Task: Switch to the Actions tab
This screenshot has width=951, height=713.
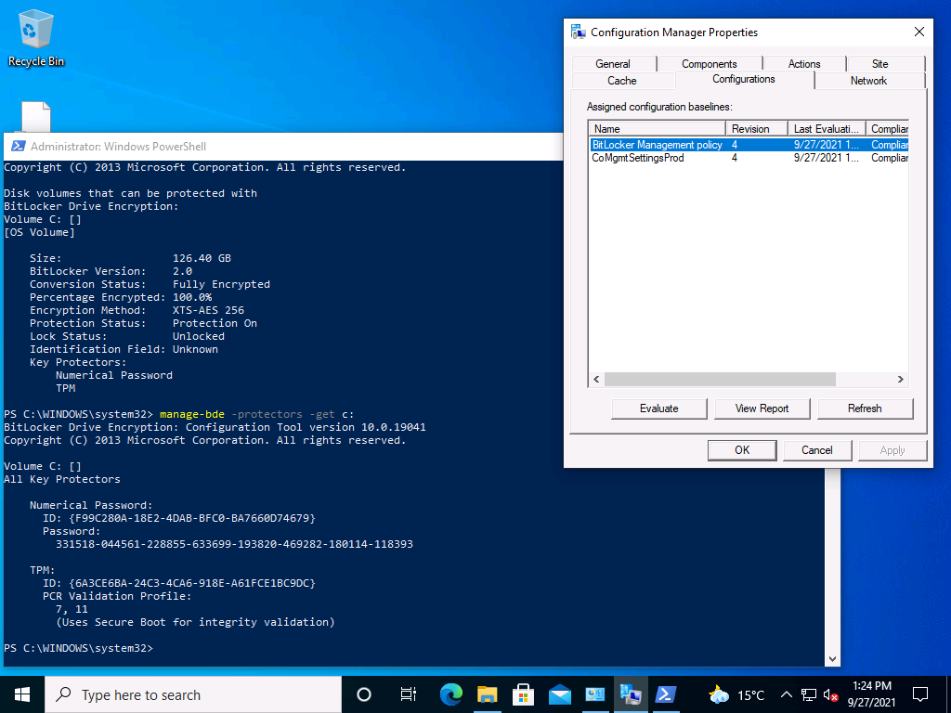Action: (804, 64)
